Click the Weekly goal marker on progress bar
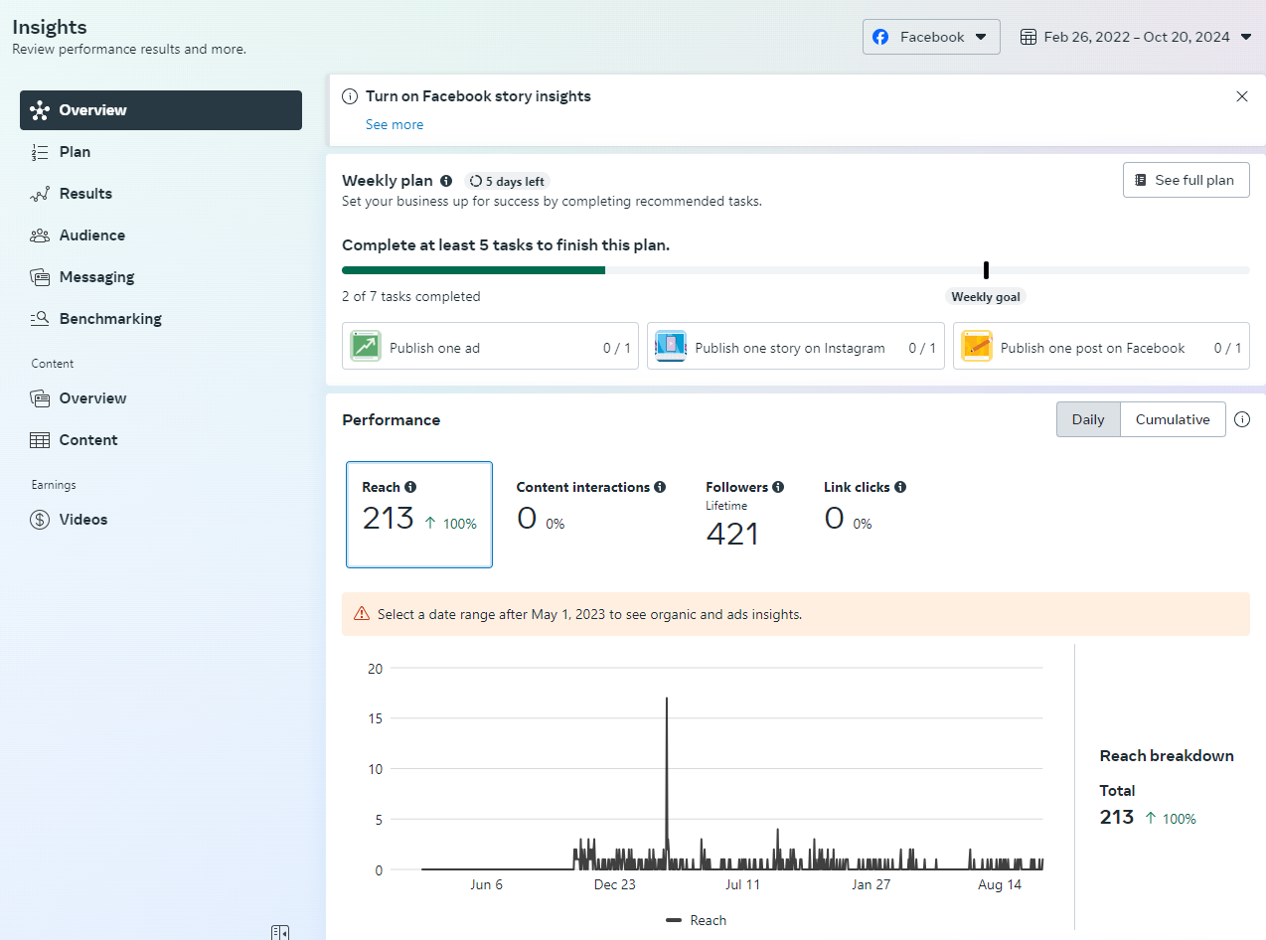The image size is (1266, 940). [986, 270]
